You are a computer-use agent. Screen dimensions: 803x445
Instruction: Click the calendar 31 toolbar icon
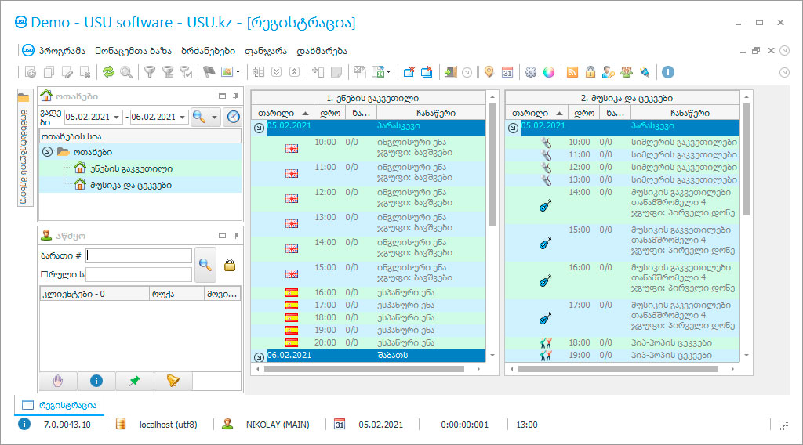(507, 73)
